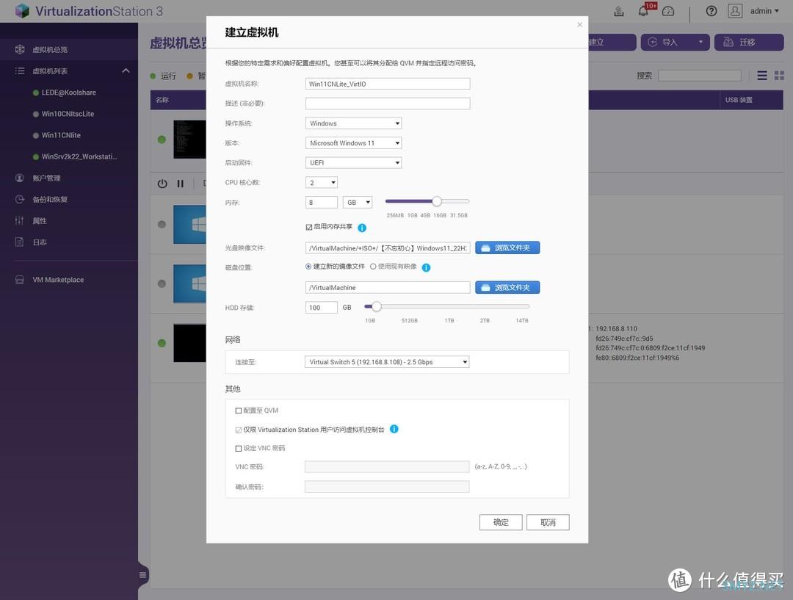Screen dimensions: 793x600
Task: Open account management in sidebar
Action: (x=46, y=178)
